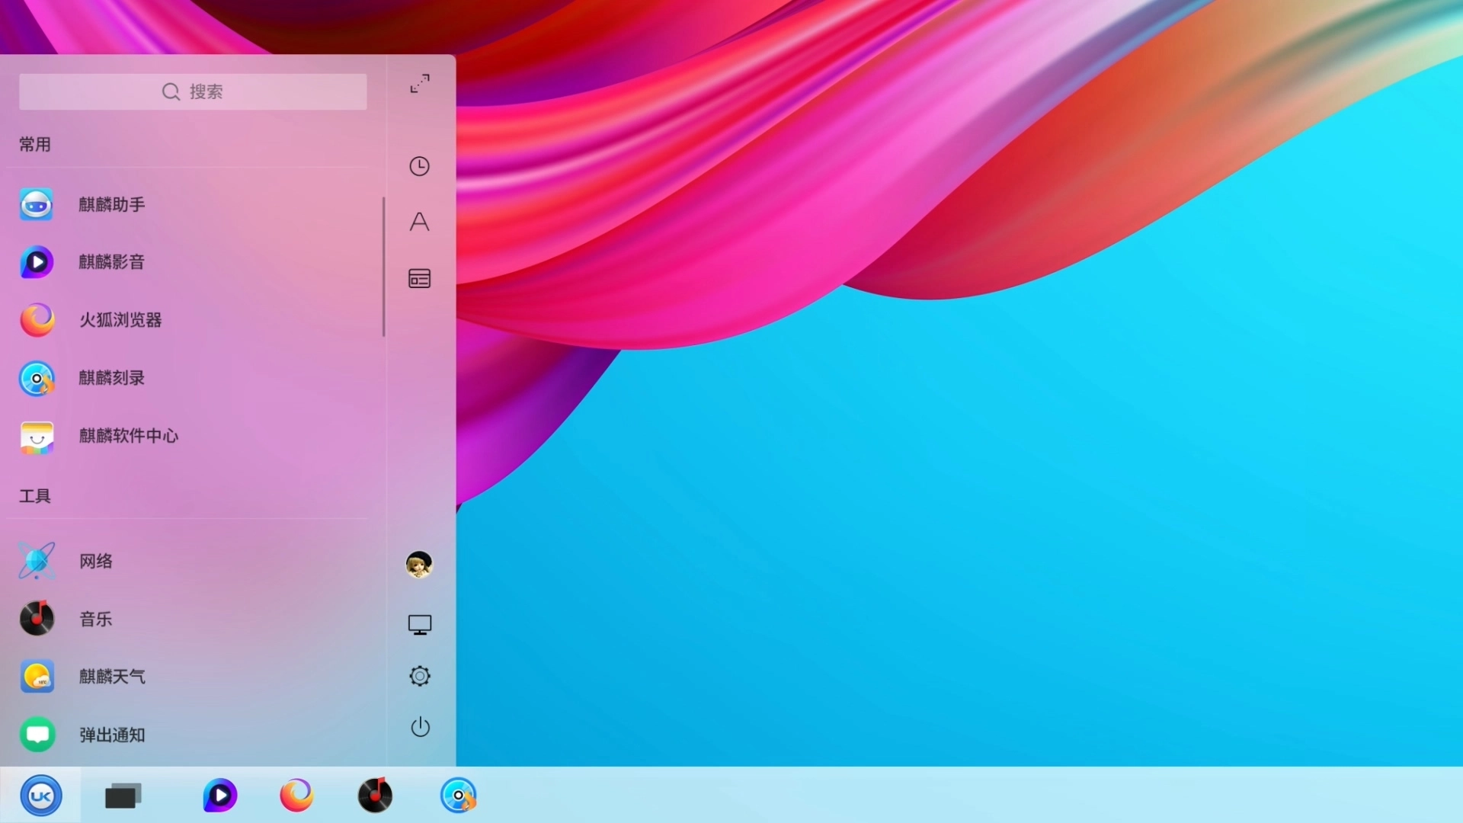Open 麒麟软件中心 app entry
The image size is (1463, 823).
point(128,436)
